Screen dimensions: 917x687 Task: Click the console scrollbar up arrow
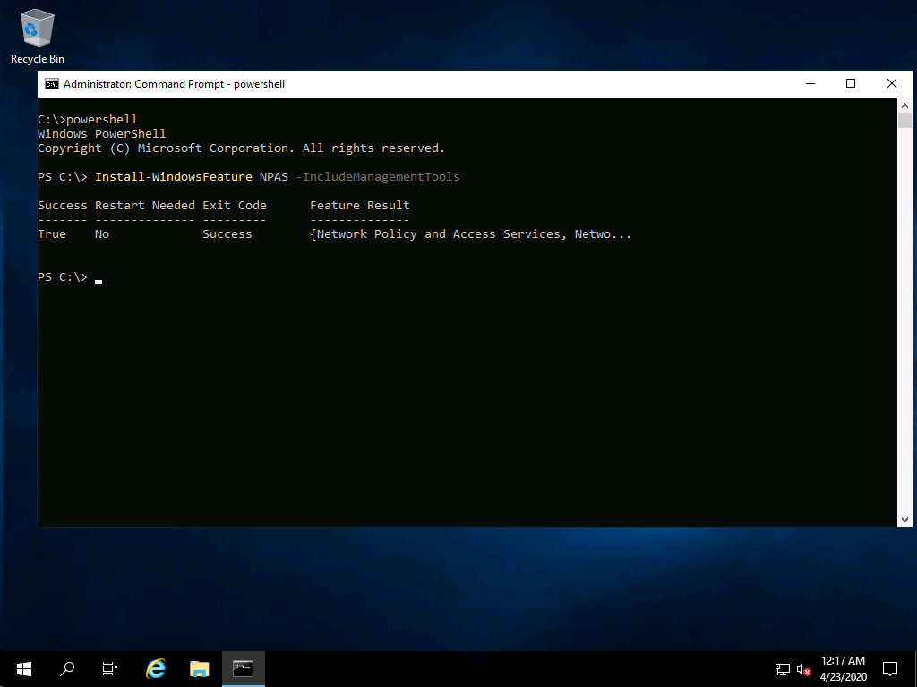tap(904, 106)
